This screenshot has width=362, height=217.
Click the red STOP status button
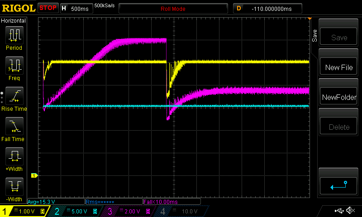pos(48,8)
